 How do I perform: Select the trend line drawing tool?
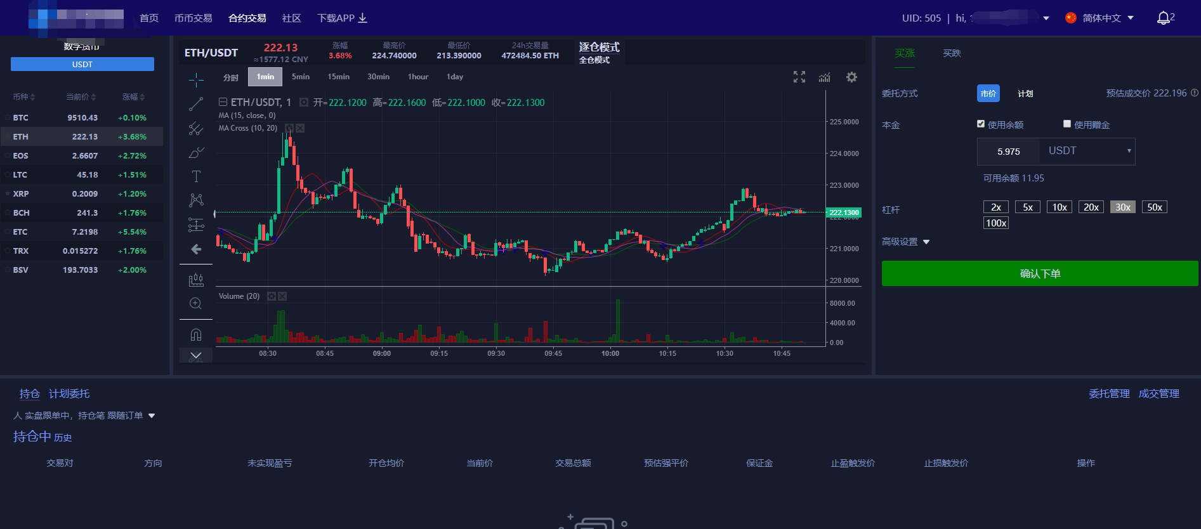point(196,104)
